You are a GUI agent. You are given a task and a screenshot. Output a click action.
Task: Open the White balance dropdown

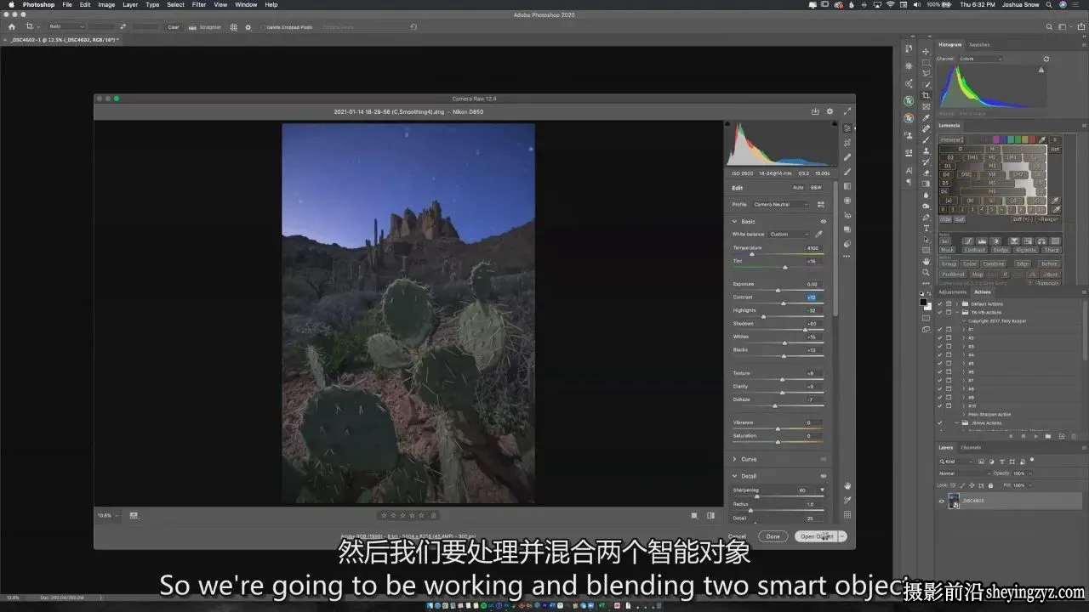pos(790,234)
